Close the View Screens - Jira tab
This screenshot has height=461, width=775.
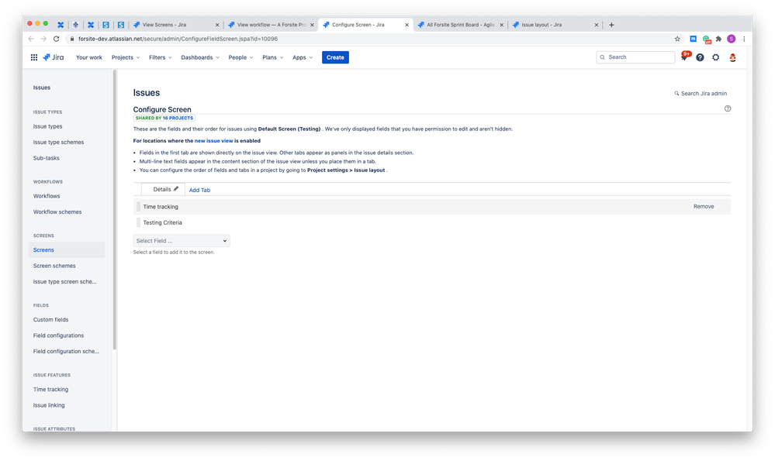pos(217,25)
